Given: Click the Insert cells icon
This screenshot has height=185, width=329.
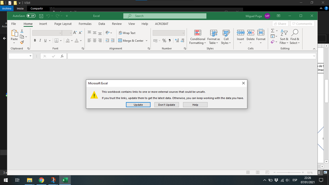Looking at the screenshot, I should pos(240,33).
